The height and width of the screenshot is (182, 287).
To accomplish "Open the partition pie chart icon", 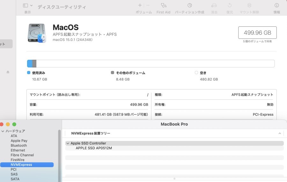I will coord(190,5).
